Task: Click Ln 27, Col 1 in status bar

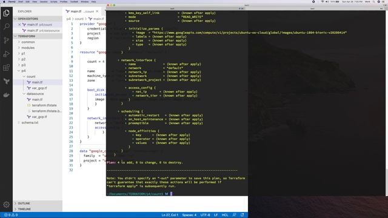Action: point(170,215)
